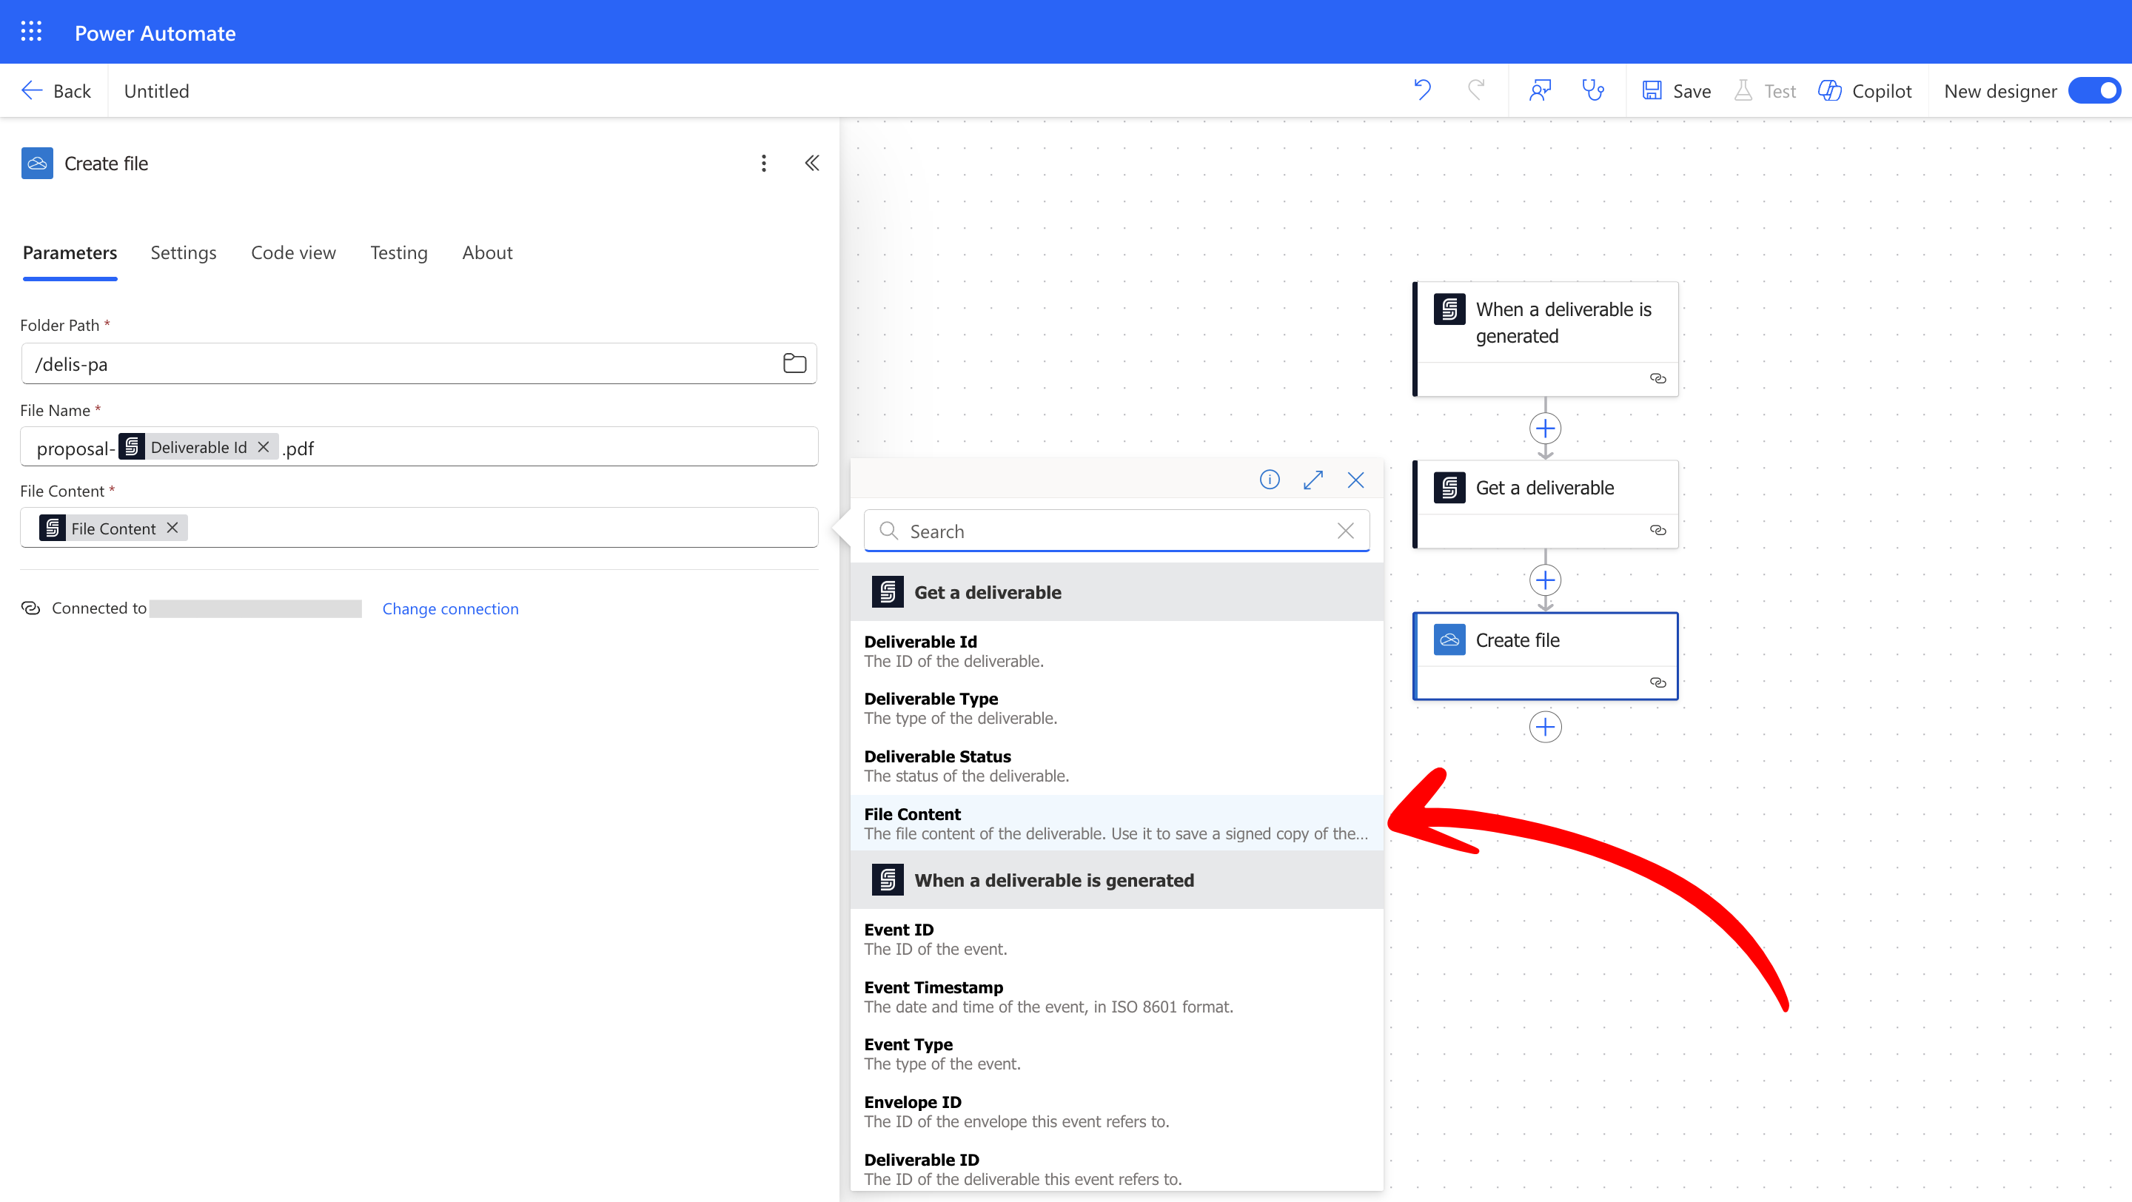Remove the File Content token

tap(172, 528)
